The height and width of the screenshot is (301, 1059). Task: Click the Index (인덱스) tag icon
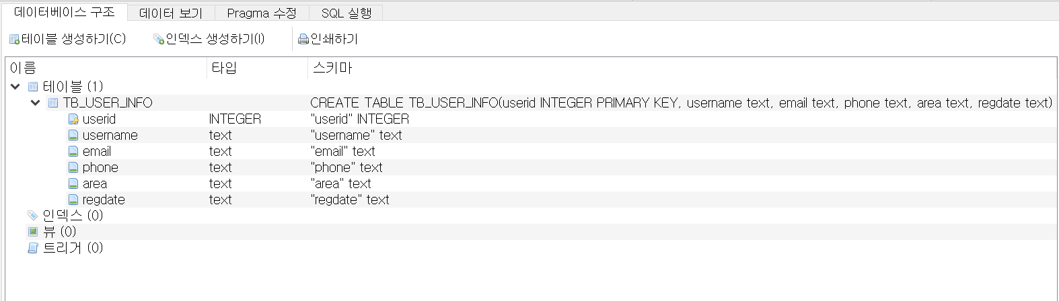(x=32, y=216)
